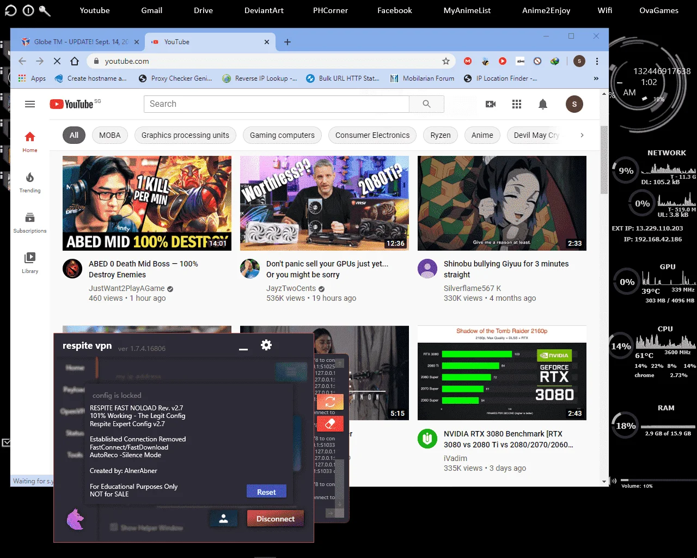Open Library in YouTube sidebar
Viewport: 697px width, 558px height.
(x=30, y=263)
